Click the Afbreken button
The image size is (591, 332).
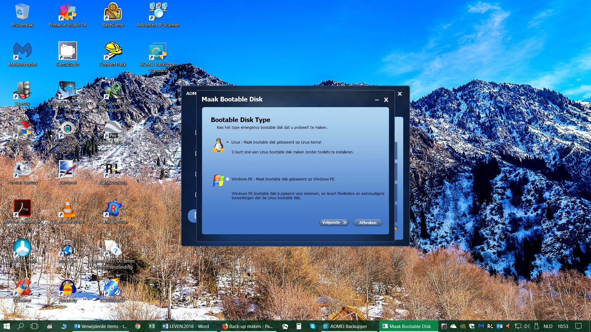pos(368,223)
